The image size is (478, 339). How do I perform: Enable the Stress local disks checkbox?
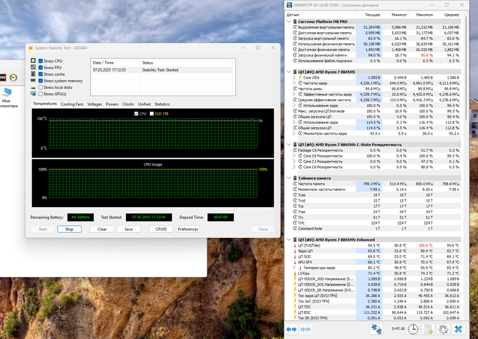click(41, 87)
